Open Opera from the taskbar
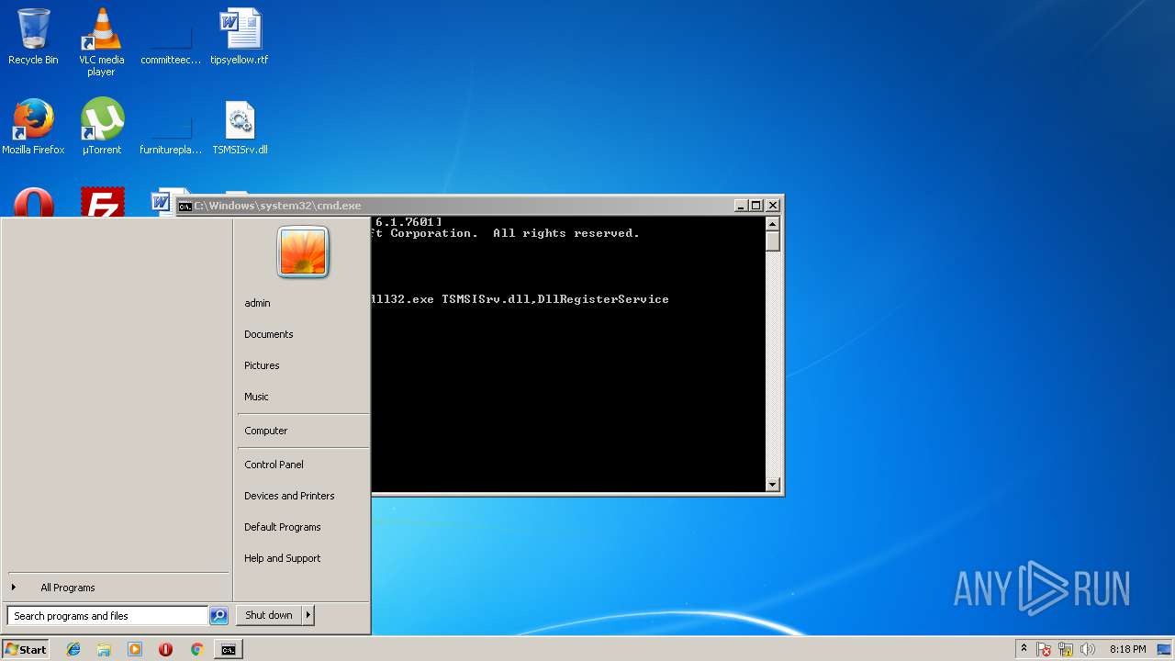Viewport: 1175px width, 661px height. coord(165,649)
